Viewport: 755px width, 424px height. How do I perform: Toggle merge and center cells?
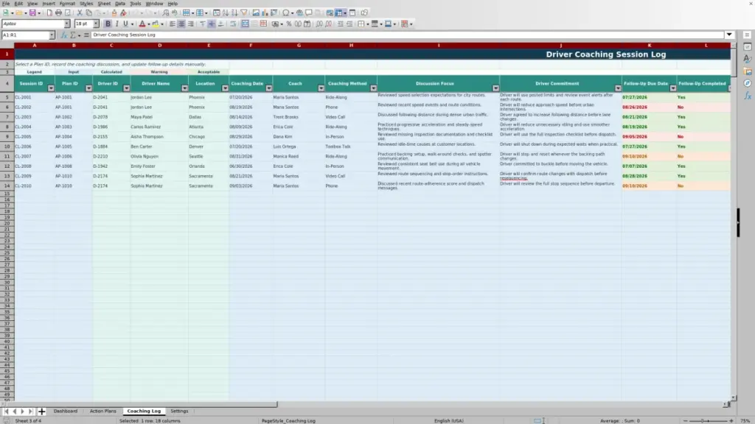pos(245,24)
